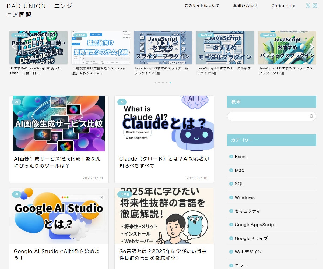The image size is (323, 269).
Task: Open the Date・日付・日時 carousel thumbnail
Action: click(38, 48)
